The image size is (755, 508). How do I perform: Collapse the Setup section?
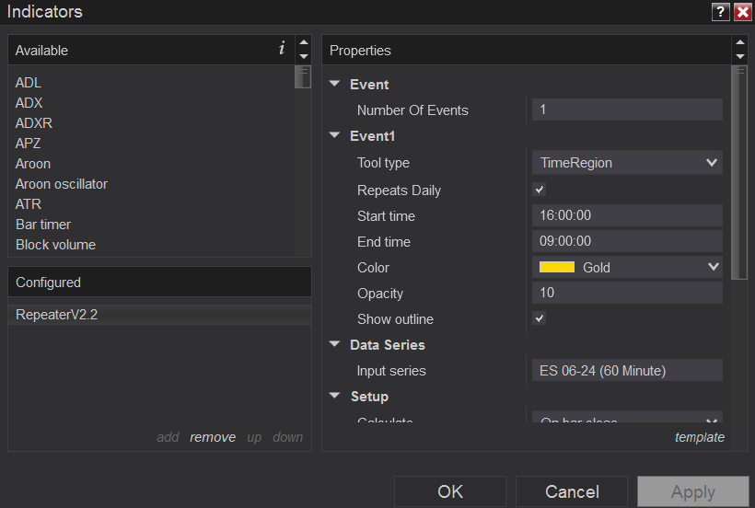coord(335,397)
